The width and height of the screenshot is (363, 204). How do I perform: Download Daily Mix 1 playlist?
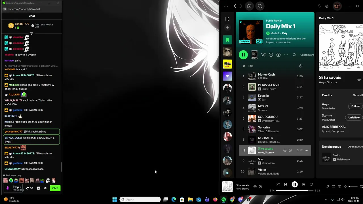tap(278, 55)
